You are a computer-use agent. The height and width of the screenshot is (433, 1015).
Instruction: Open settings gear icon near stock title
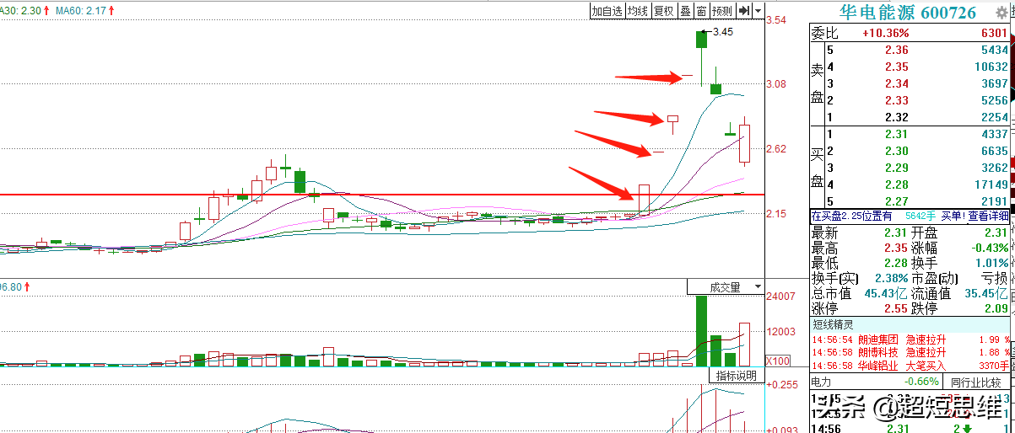1002,12
